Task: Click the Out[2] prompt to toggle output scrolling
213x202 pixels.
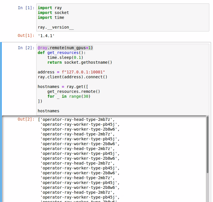Action: click(26, 119)
